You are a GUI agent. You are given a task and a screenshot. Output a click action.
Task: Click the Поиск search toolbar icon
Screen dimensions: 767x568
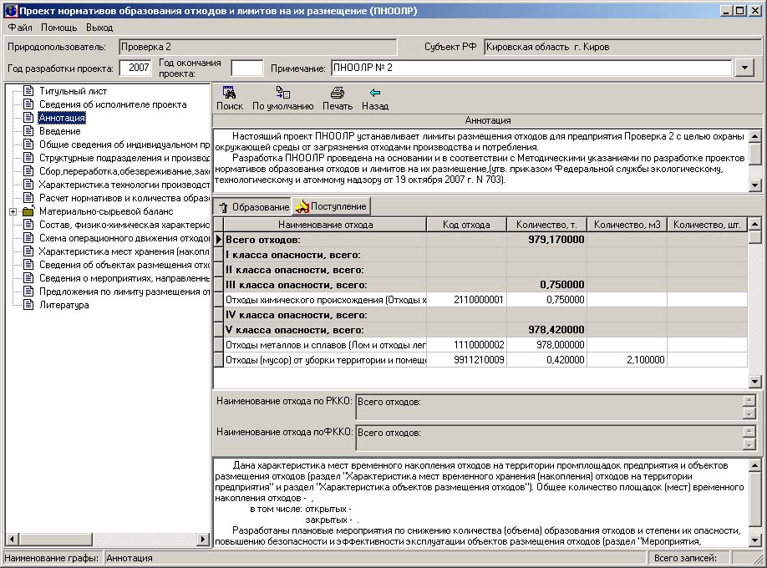click(x=229, y=94)
